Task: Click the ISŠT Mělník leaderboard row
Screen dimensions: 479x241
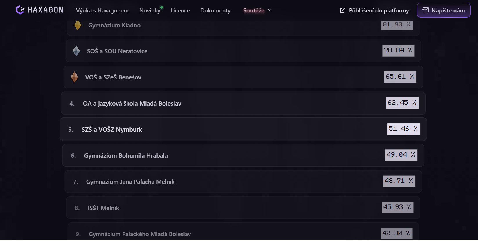Action: pyautogui.click(x=103, y=208)
